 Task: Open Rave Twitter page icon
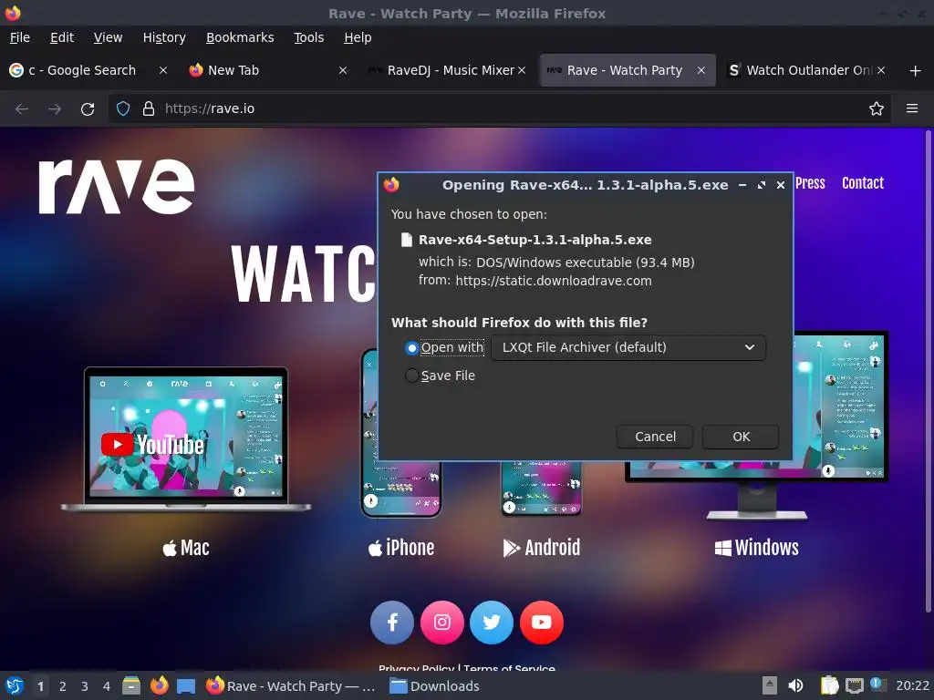492,622
